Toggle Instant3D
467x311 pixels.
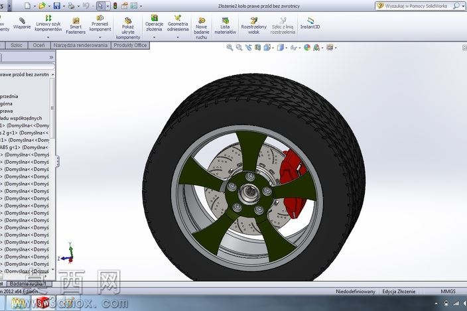310,23
